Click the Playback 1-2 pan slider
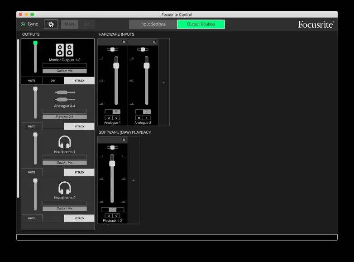Viewport: 354px width, 262px height. pos(112,147)
